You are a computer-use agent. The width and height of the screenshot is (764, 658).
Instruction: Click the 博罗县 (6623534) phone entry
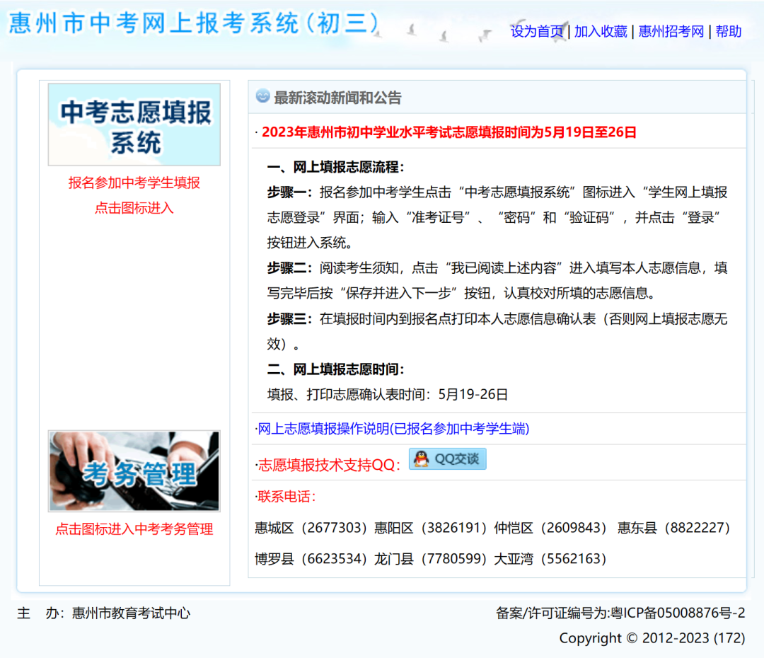pyautogui.click(x=311, y=558)
